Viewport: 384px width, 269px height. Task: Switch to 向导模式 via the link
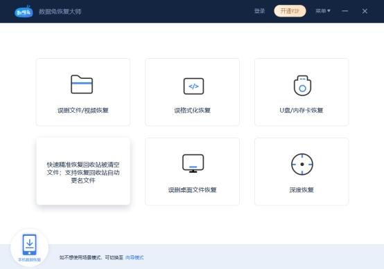point(134,257)
